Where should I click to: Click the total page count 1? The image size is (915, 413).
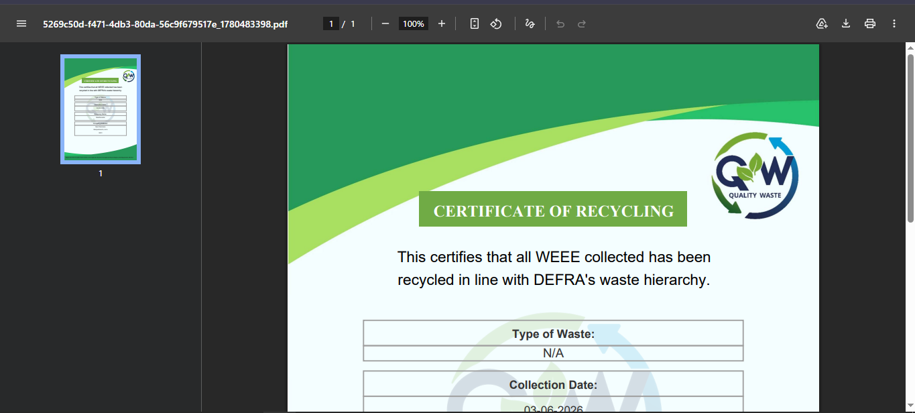(353, 24)
